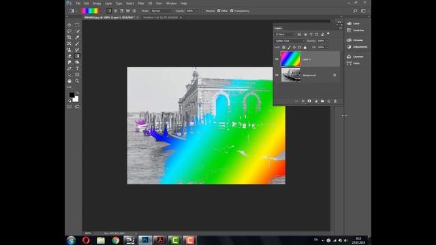Click the rainbow gradient preview swatch
Viewport: 436px width, 245px height.
pos(89,11)
